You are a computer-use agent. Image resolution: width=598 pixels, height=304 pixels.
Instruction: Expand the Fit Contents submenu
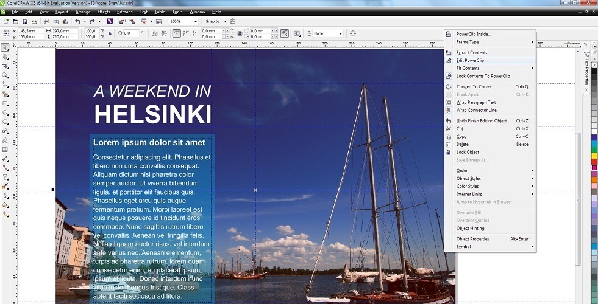click(x=489, y=69)
